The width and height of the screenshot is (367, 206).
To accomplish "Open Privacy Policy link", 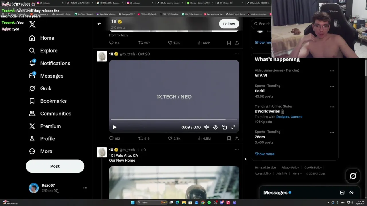I will pos(290,167).
